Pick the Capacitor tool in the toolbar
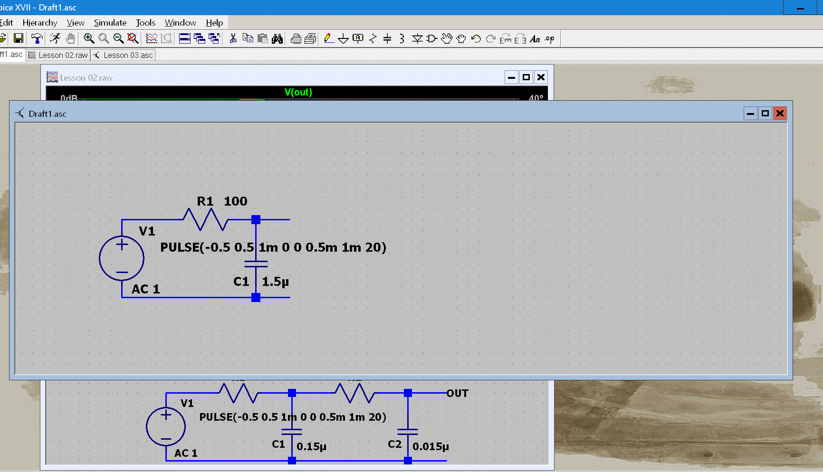 point(387,38)
